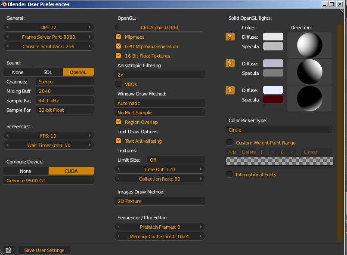The image size is (347, 255).
Task: Click the dark red Specular color swatch
Action: tap(273, 100)
